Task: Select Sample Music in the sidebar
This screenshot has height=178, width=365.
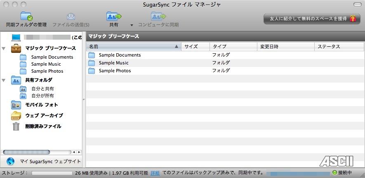Action: pyautogui.click(x=46, y=64)
